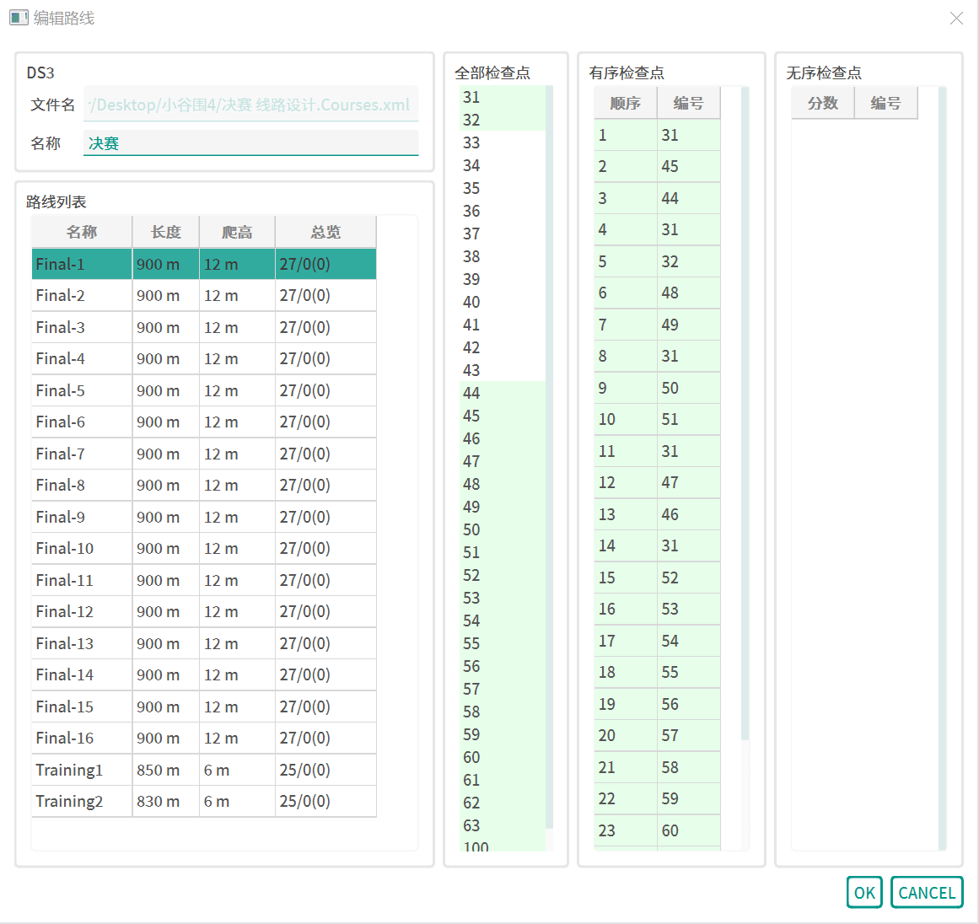The image size is (979, 924).
Task: Select the Final-5 course row
Action: coord(203,390)
